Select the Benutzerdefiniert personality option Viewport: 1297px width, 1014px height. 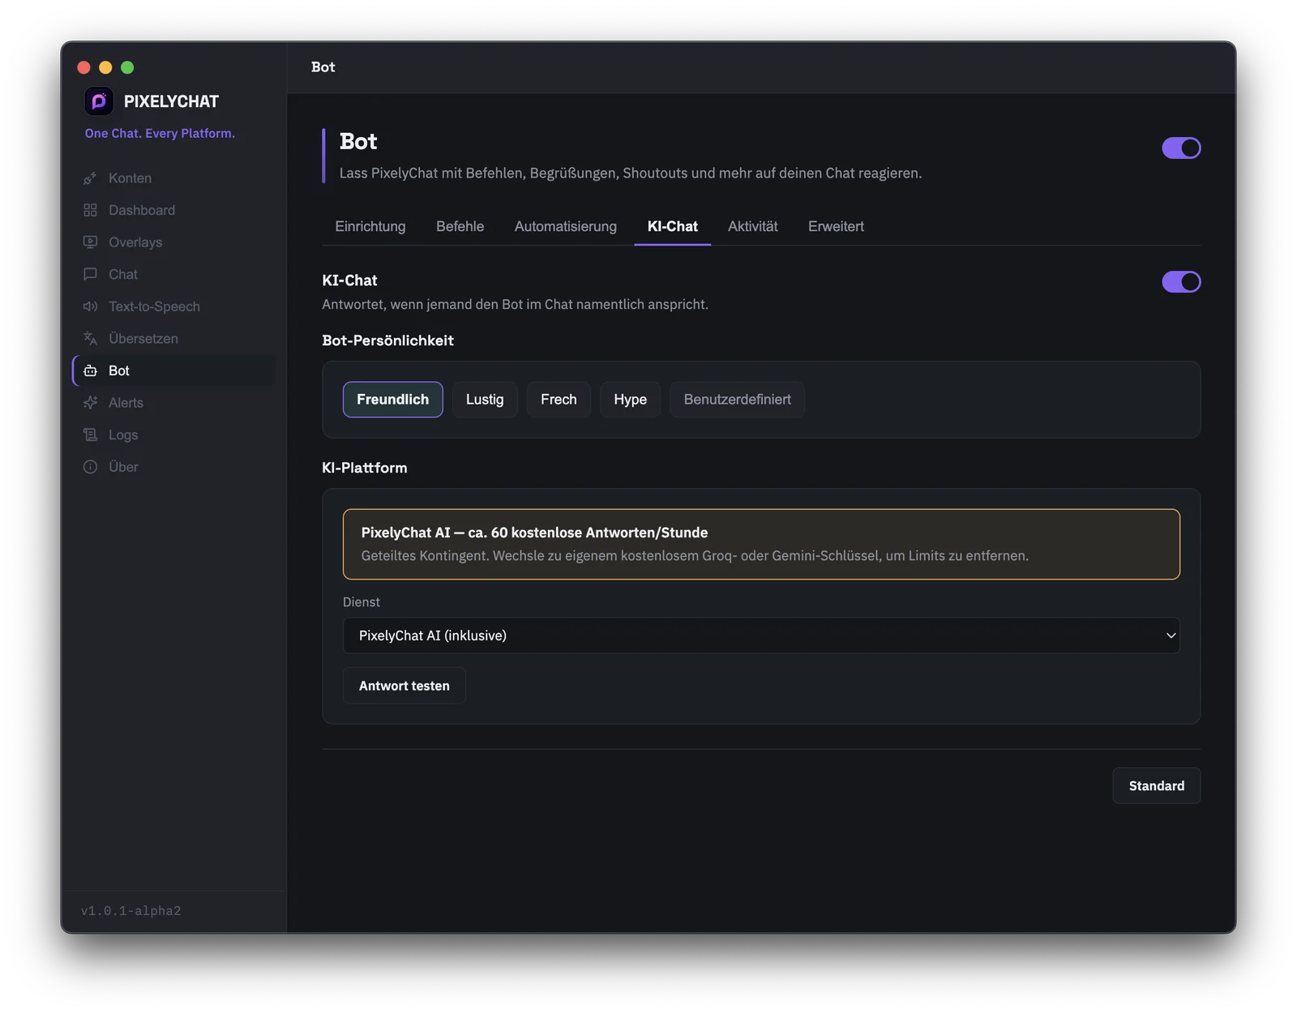tap(737, 400)
